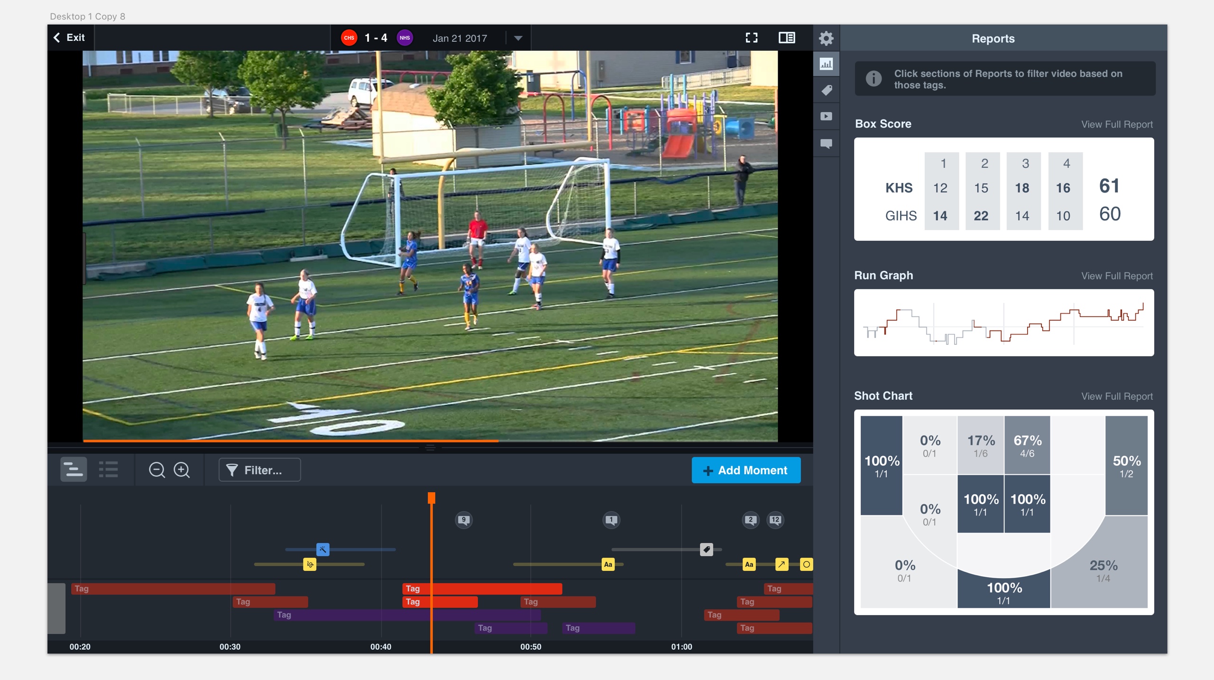The image size is (1214, 680).
Task: Click the 00:30 timeline time label
Action: click(230, 647)
